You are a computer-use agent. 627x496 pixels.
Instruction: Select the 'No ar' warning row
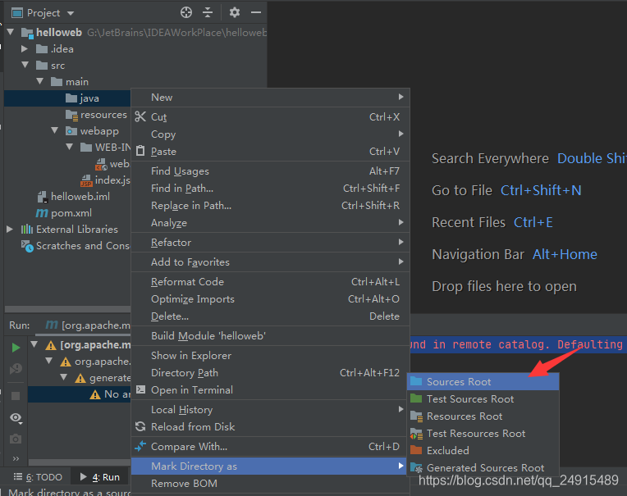(79, 394)
